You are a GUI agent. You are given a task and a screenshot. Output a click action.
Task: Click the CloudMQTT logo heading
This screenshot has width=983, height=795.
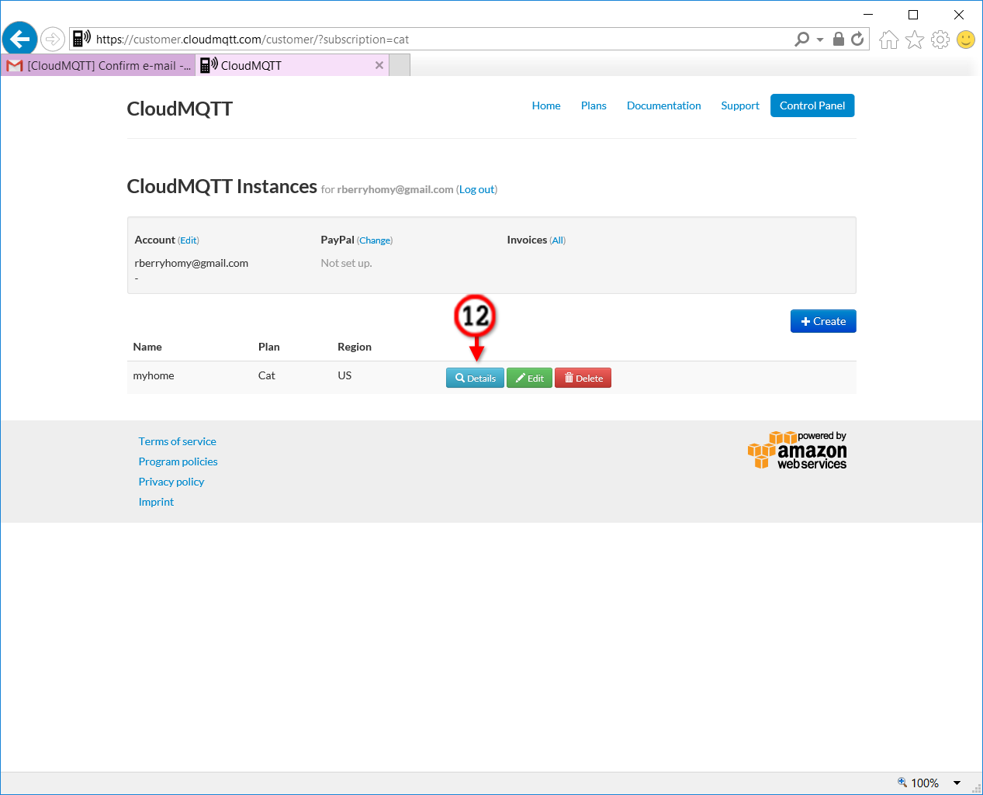(180, 109)
